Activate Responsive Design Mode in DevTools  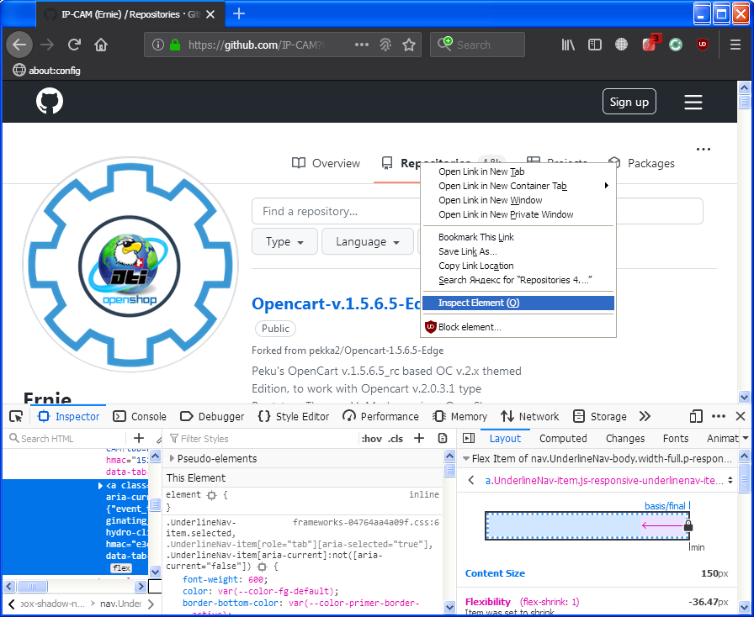(x=696, y=416)
